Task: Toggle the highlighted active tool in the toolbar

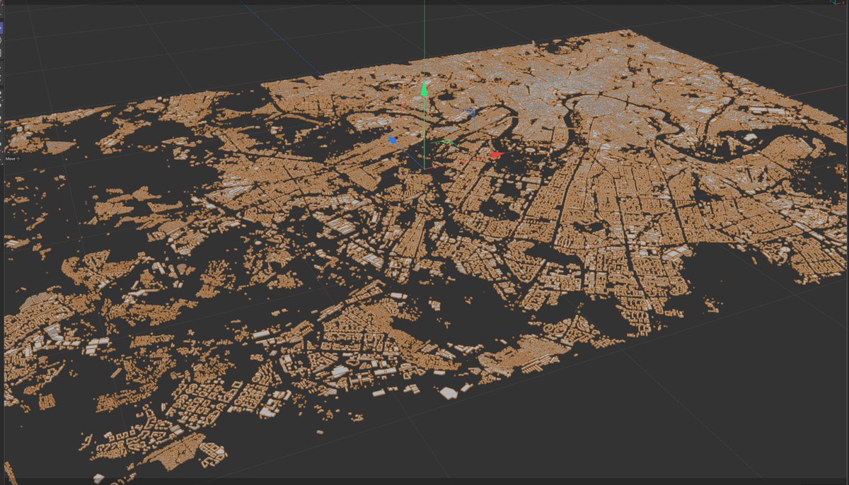Action: [4, 30]
